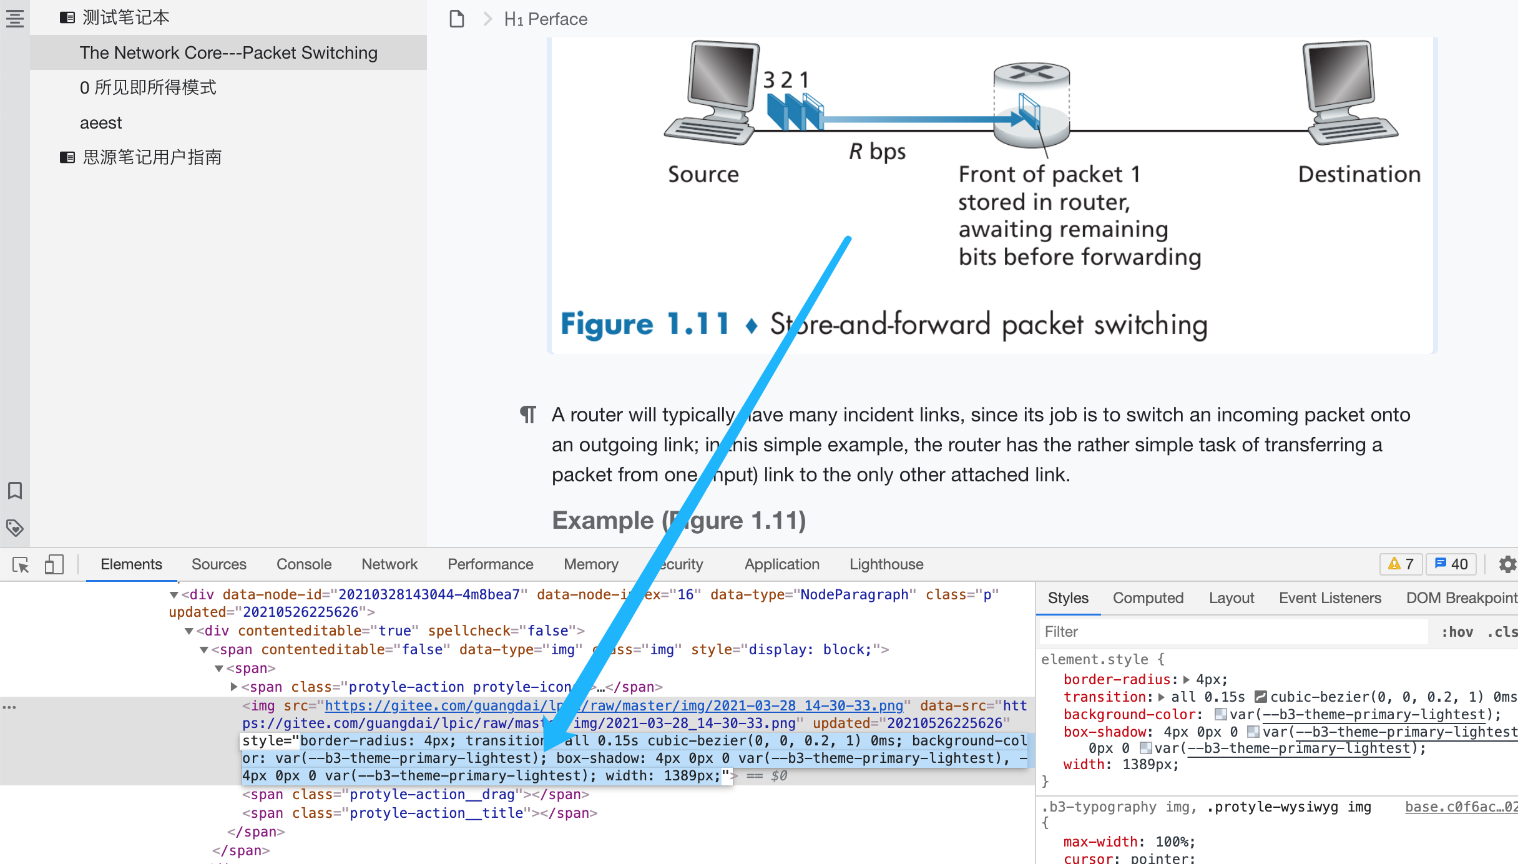Collapse the document tree sidebar
This screenshot has height=864, width=1518.
click(15, 19)
